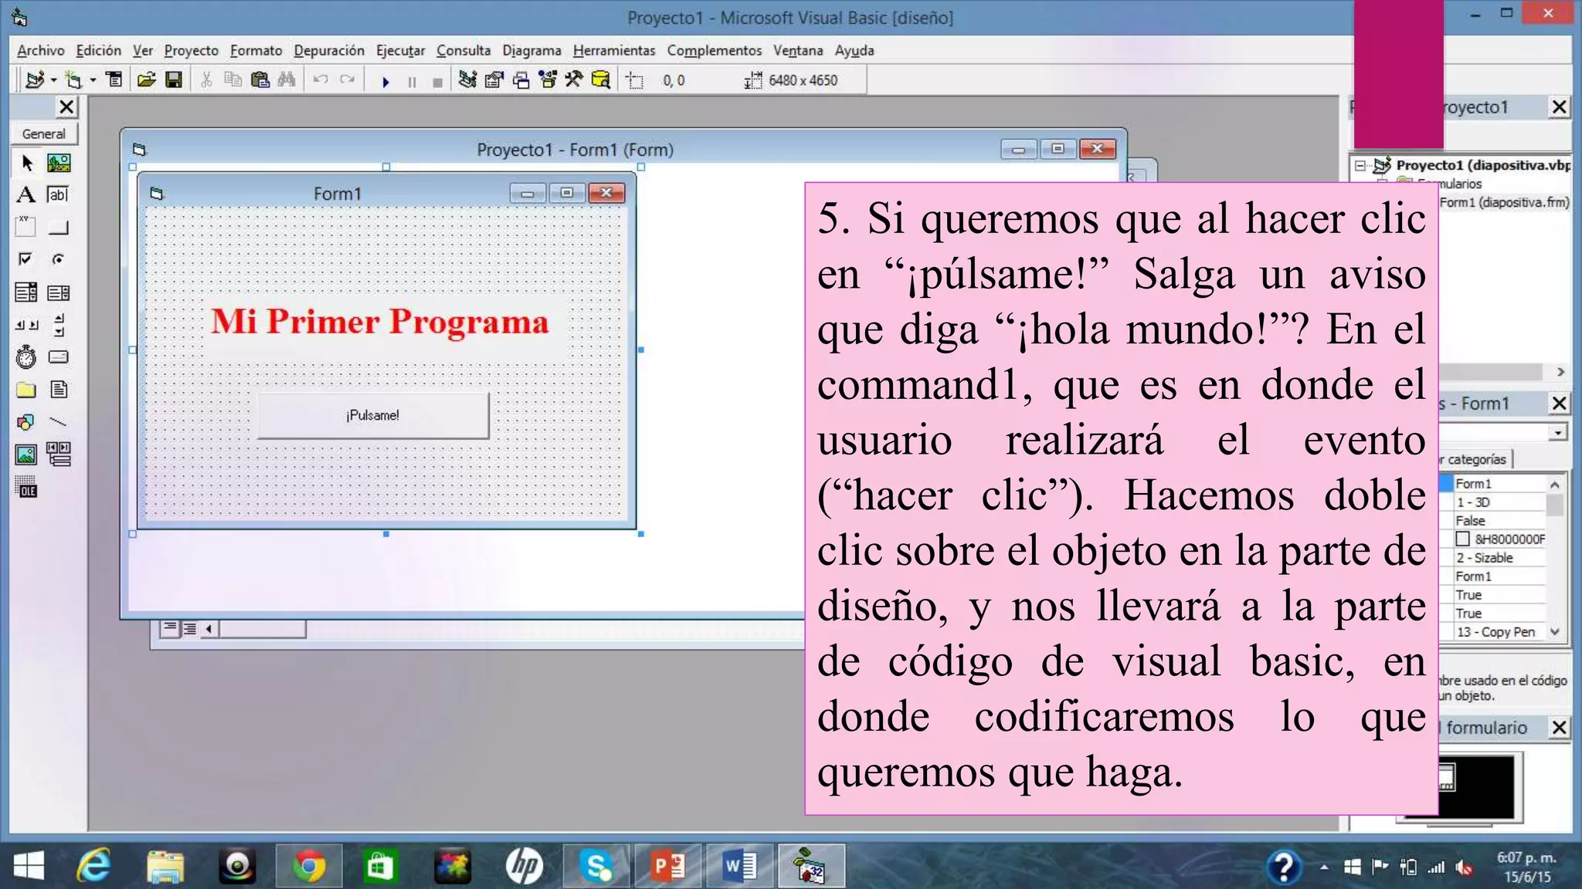Select the Mi Primer Programa label
Screen dimensions: 1582x889
(380, 322)
